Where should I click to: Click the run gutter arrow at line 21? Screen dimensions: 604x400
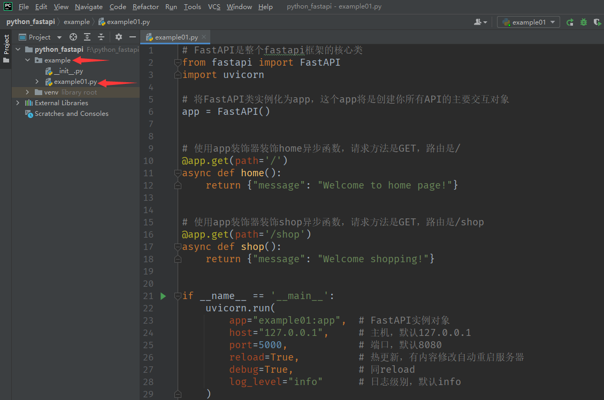pyautogui.click(x=164, y=296)
